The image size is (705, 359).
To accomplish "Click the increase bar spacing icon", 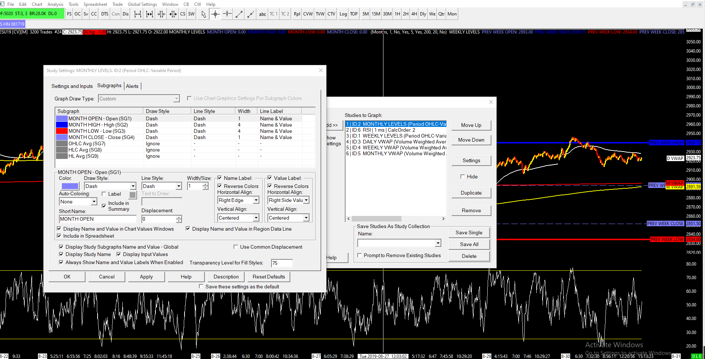I will [137, 14].
